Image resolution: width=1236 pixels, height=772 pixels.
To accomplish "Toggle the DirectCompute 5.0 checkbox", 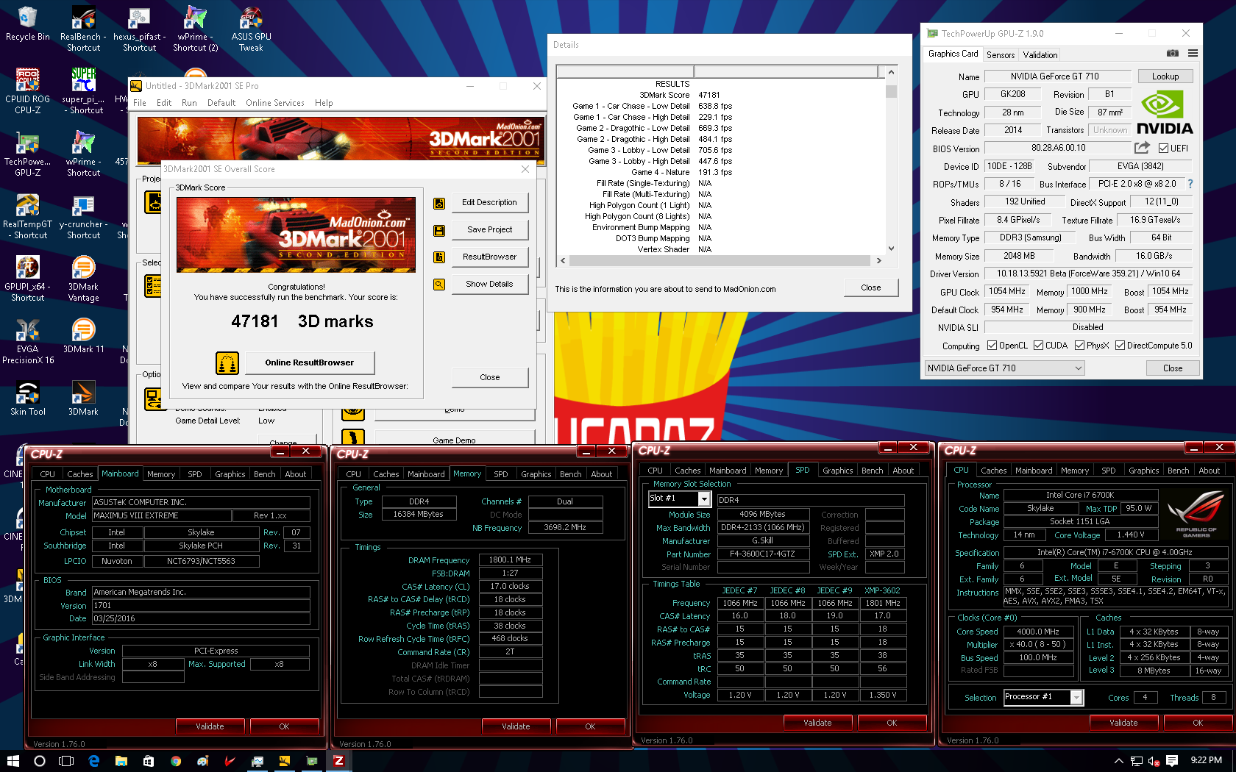I will (x=1120, y=346).
